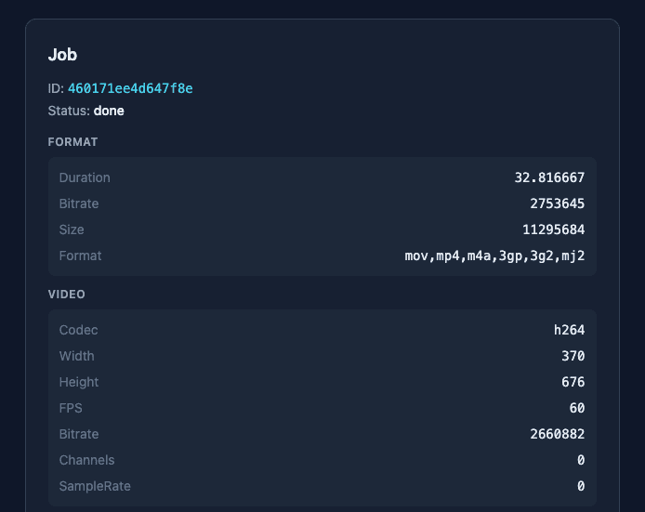Click the FORMAT section header

tap(72, 142)
